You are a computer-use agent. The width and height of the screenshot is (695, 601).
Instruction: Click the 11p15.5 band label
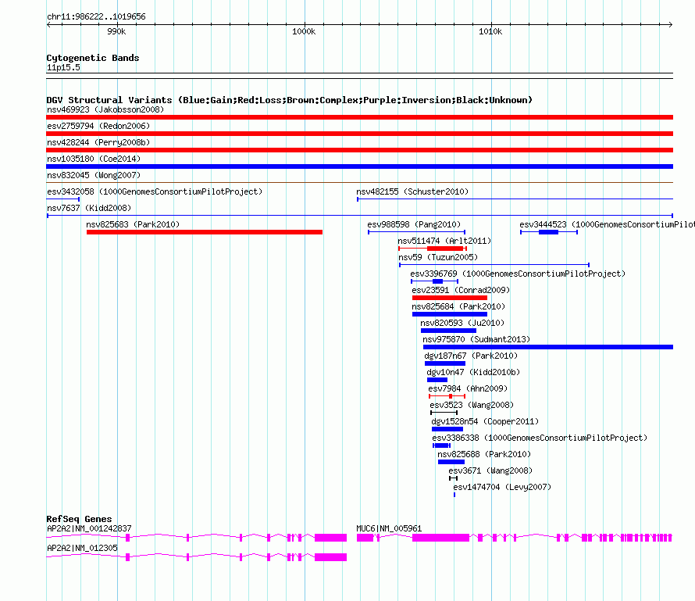(63, 67)
